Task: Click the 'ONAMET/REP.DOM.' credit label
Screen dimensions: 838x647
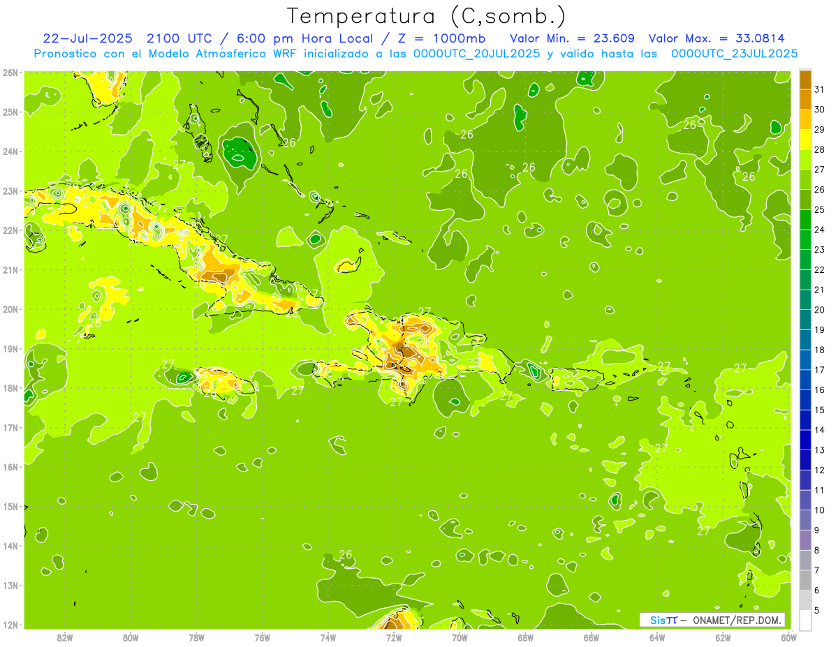Action: [737, 620]
